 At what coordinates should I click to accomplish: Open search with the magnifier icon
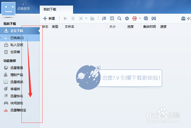pyautogui.click(x=119, y=18)
